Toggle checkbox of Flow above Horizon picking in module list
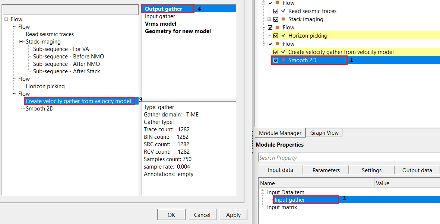Screen dimensions: 440x224 point(270,28)
